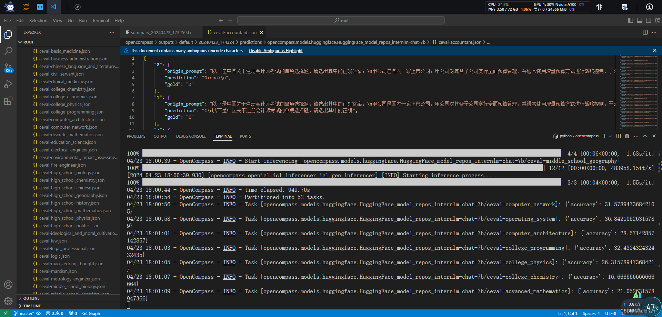This screenshot has width=662, height=317.
Task: Switch to the PROBLEMS panel tab
Action: (x=136, y=136)
